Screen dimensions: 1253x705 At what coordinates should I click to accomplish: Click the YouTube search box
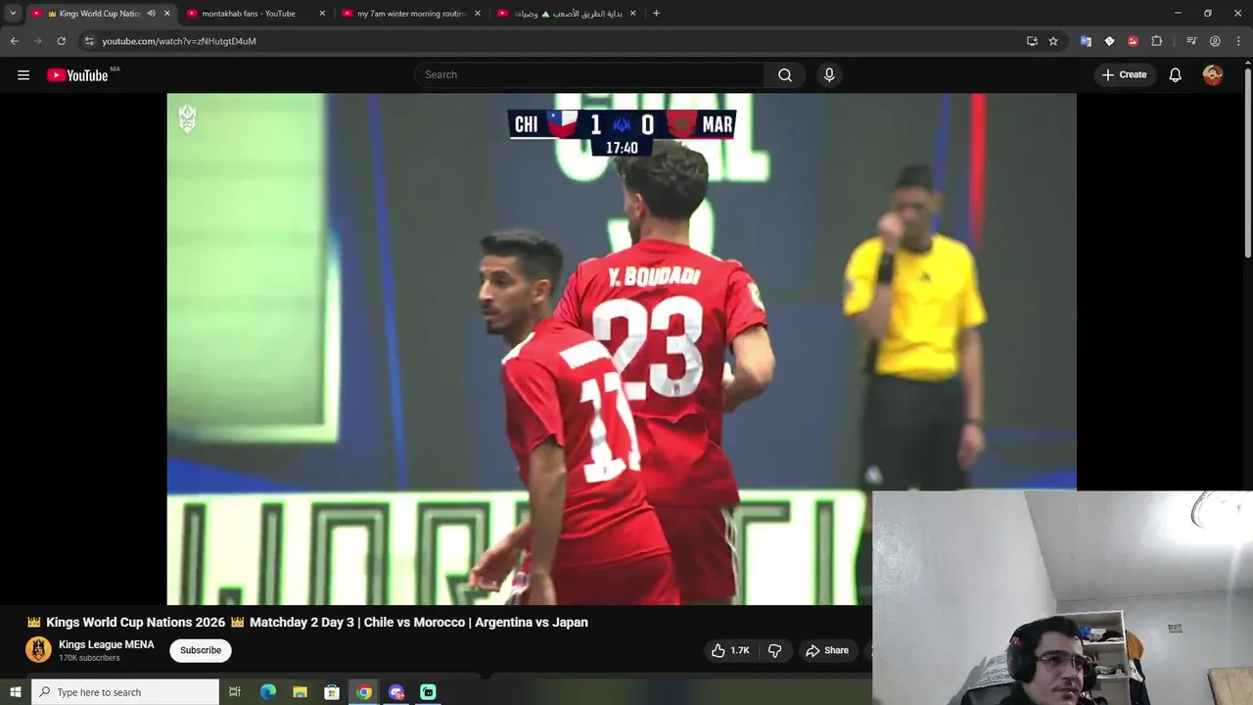[x=589, y=74]
